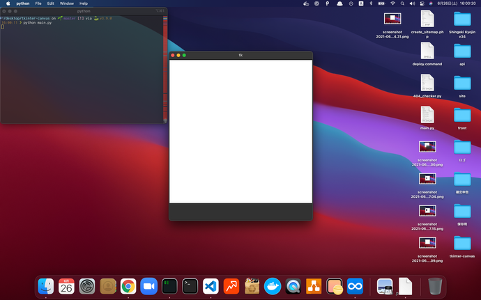This screenshot has height=300, width=481.
Task: Select the 保存用 folder on desktop
Action: [462, 214]
